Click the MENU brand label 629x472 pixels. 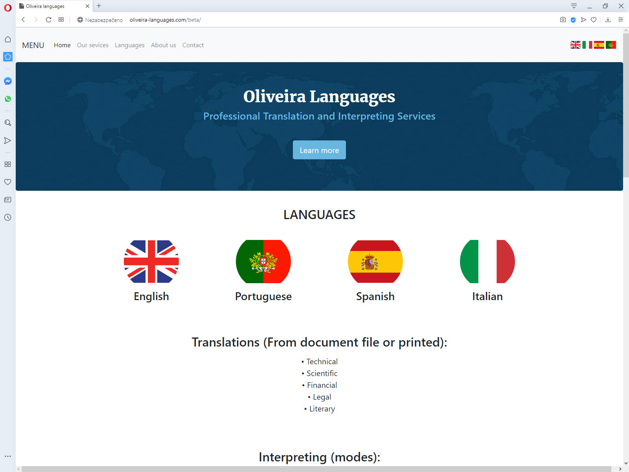pyautogui.click(x=33, y=45)
